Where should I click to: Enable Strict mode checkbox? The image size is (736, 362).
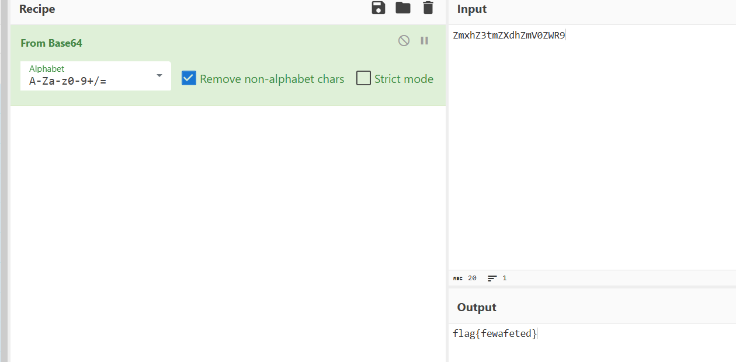pyautogui.click(x=363, y=78)
